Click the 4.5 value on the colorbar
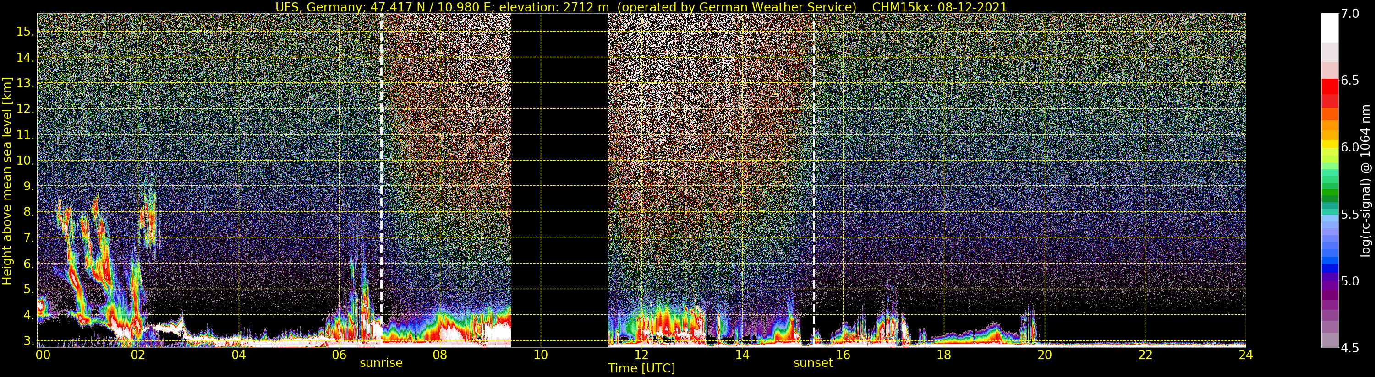The height and width of the screenshot is (377, 1375). click(1350, 348)
